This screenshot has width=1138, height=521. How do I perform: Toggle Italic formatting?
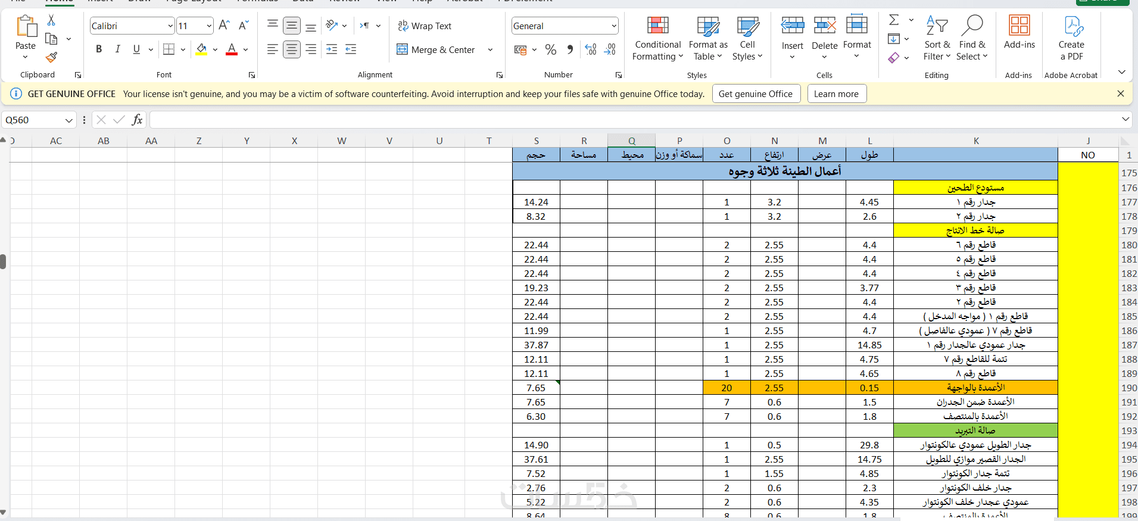(x=117, y=49)
